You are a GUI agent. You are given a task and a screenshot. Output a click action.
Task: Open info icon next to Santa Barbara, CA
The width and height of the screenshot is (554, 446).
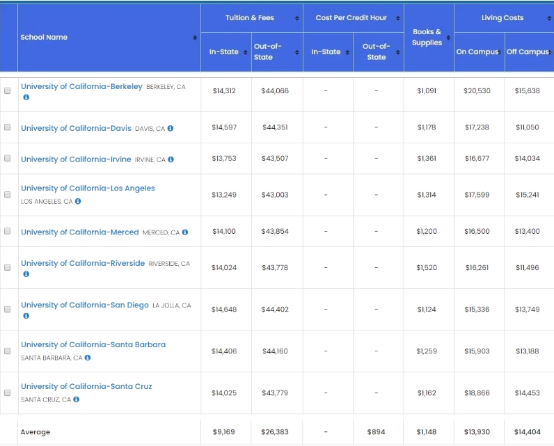pyautogui.click(x=88, y=358)
